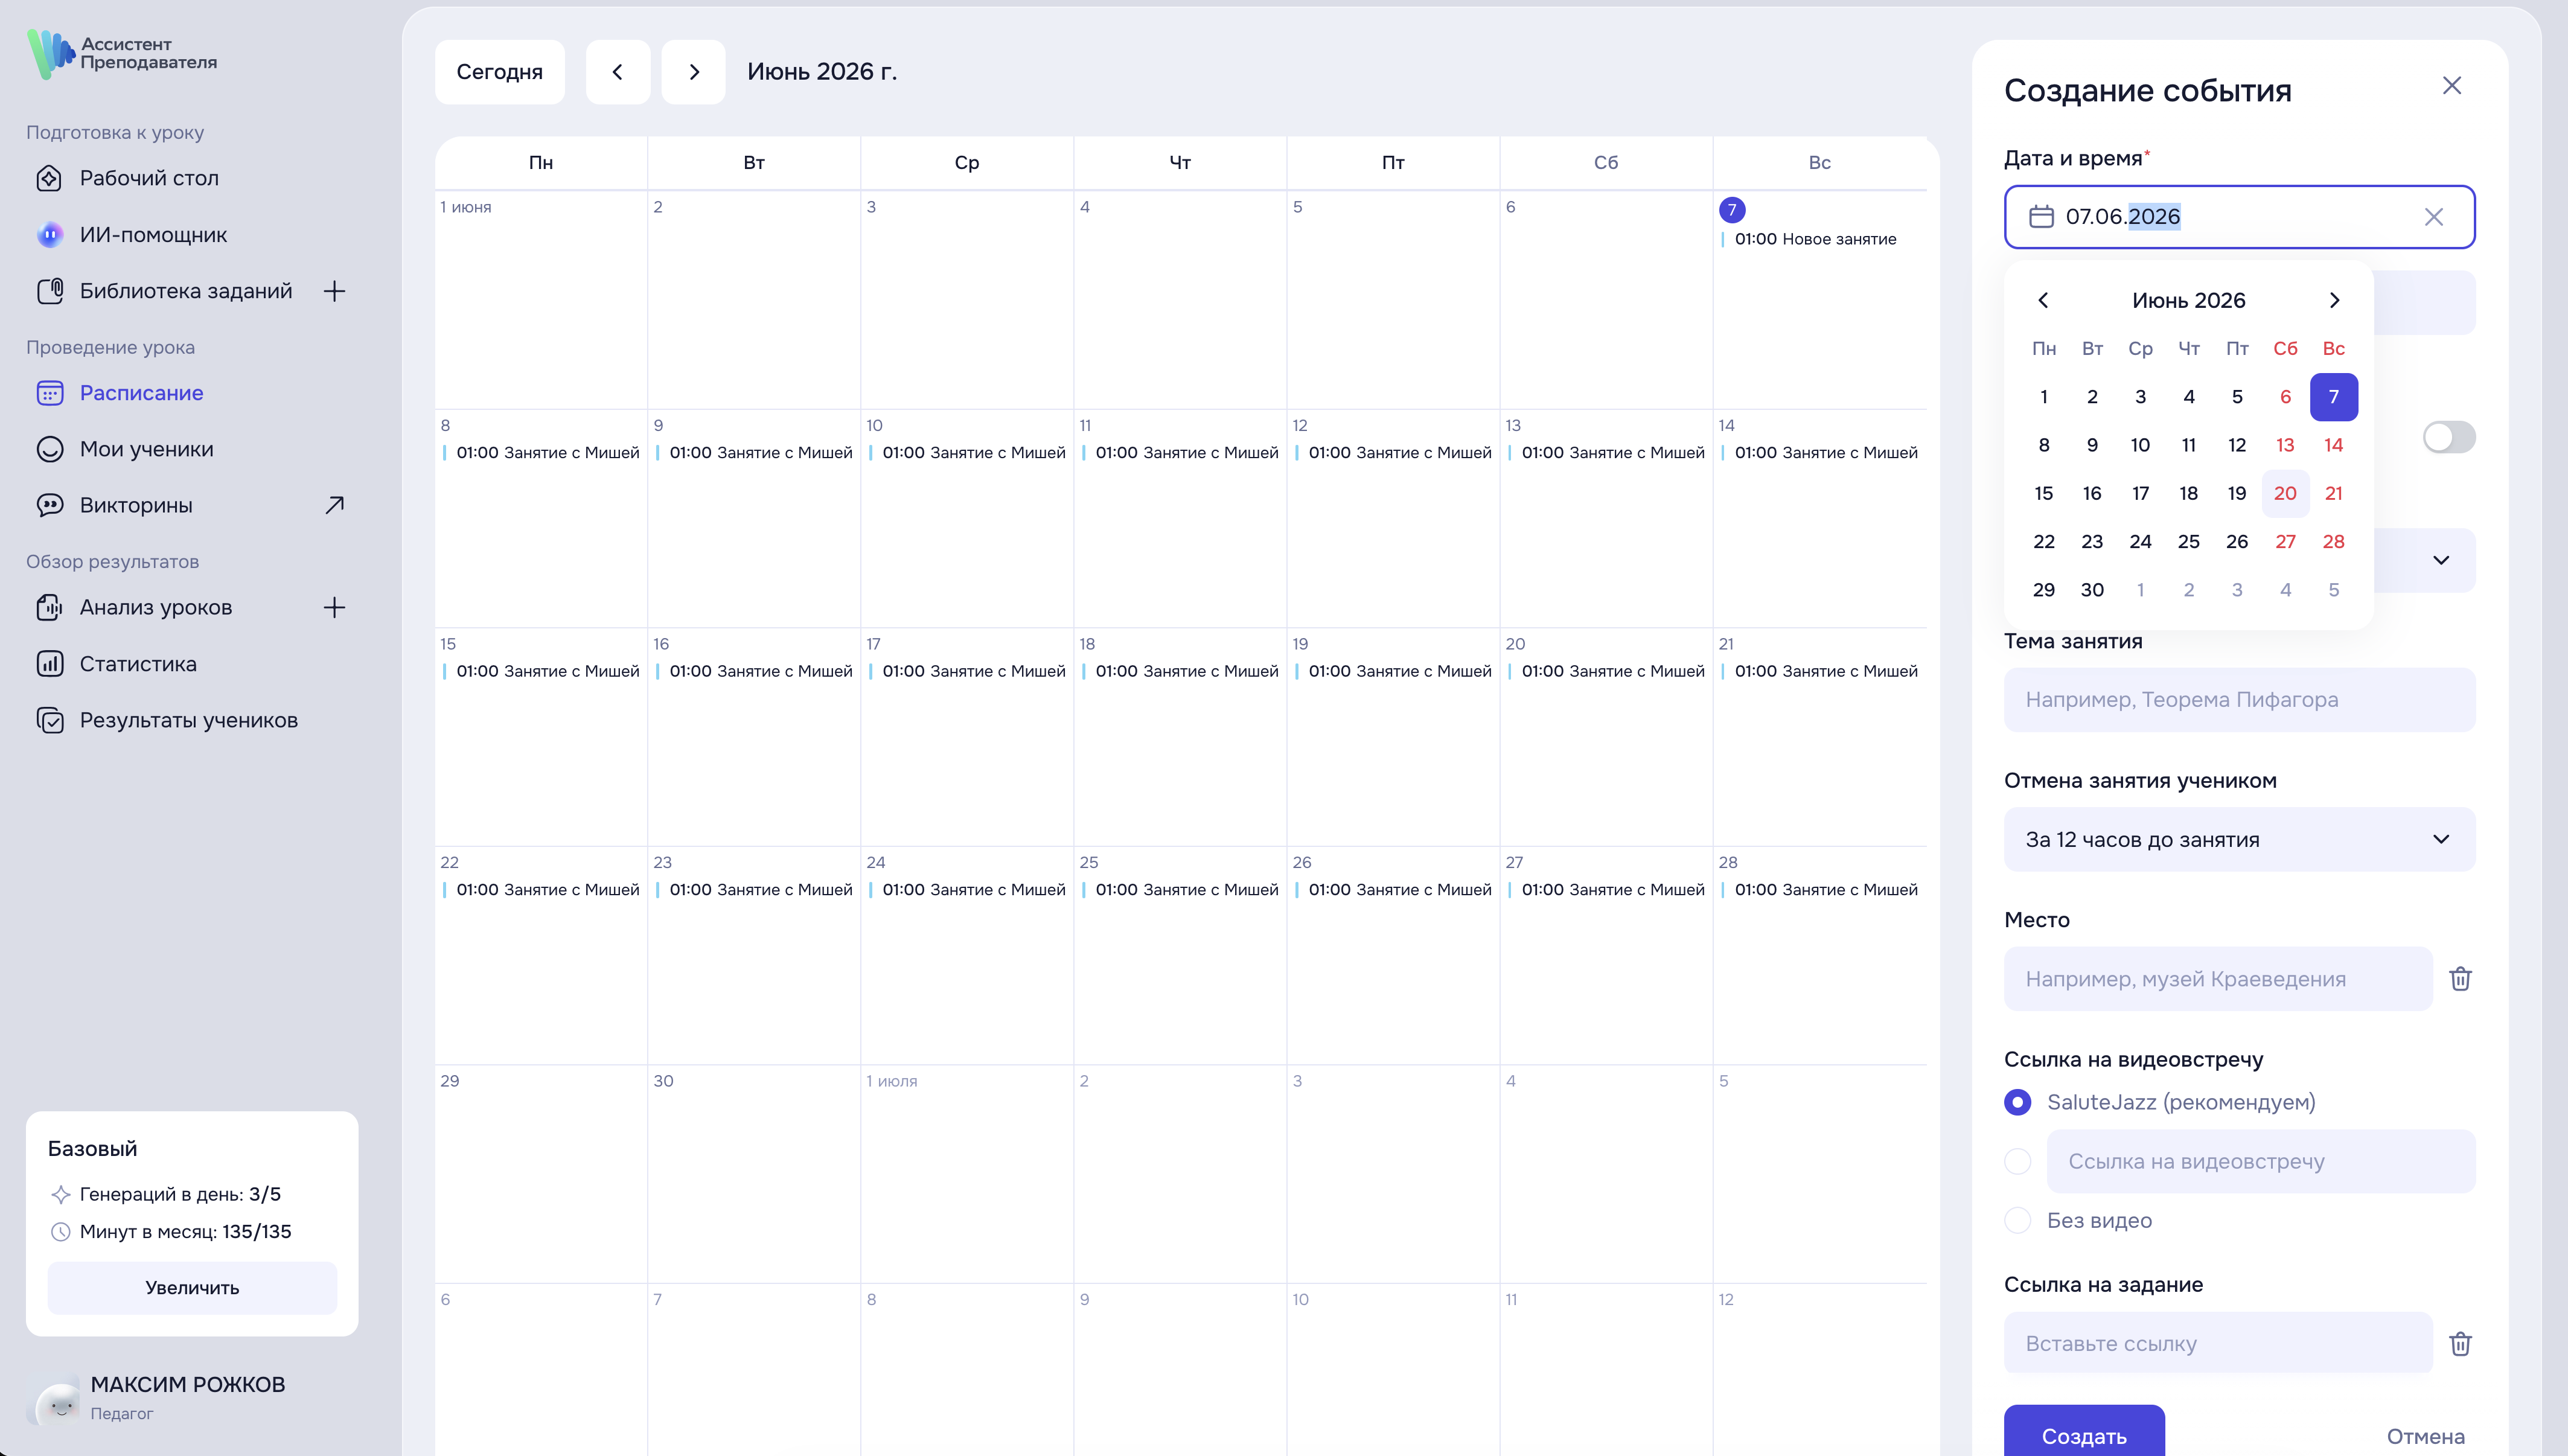Click Ссылка на видеовстречу input field

(x=2261, y=1162)
